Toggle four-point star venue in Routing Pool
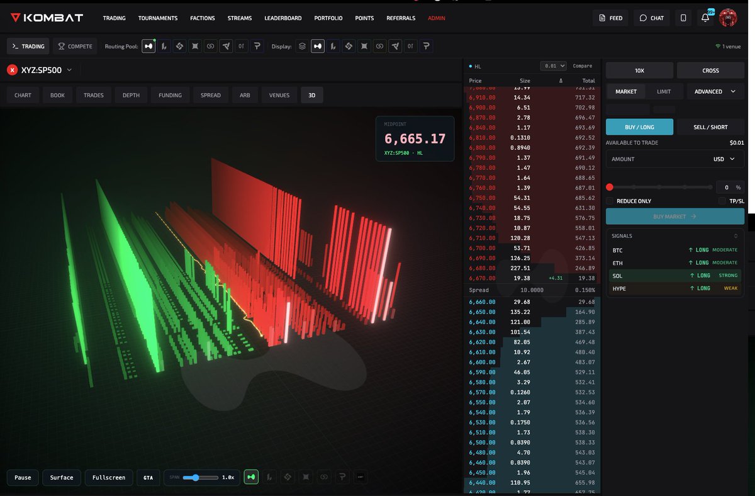 coord(195,46)
